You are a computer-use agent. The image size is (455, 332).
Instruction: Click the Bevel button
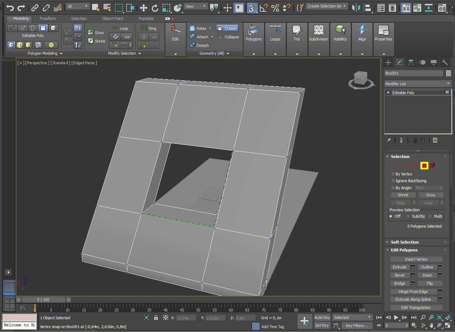(x=400, y=275)
